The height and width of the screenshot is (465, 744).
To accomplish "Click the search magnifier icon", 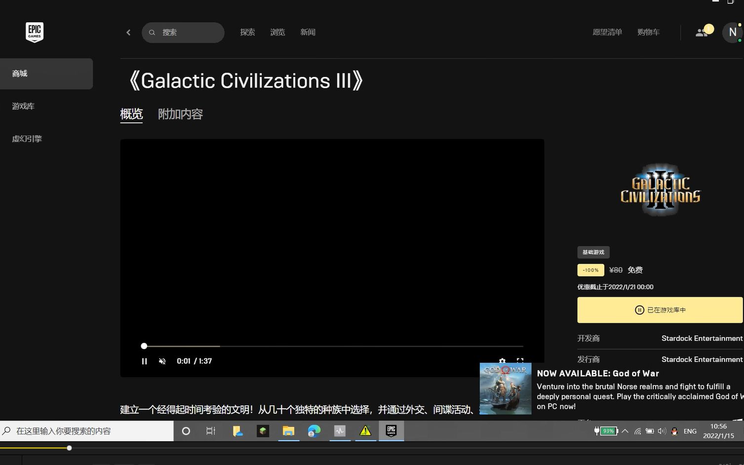I will (152, 33).
